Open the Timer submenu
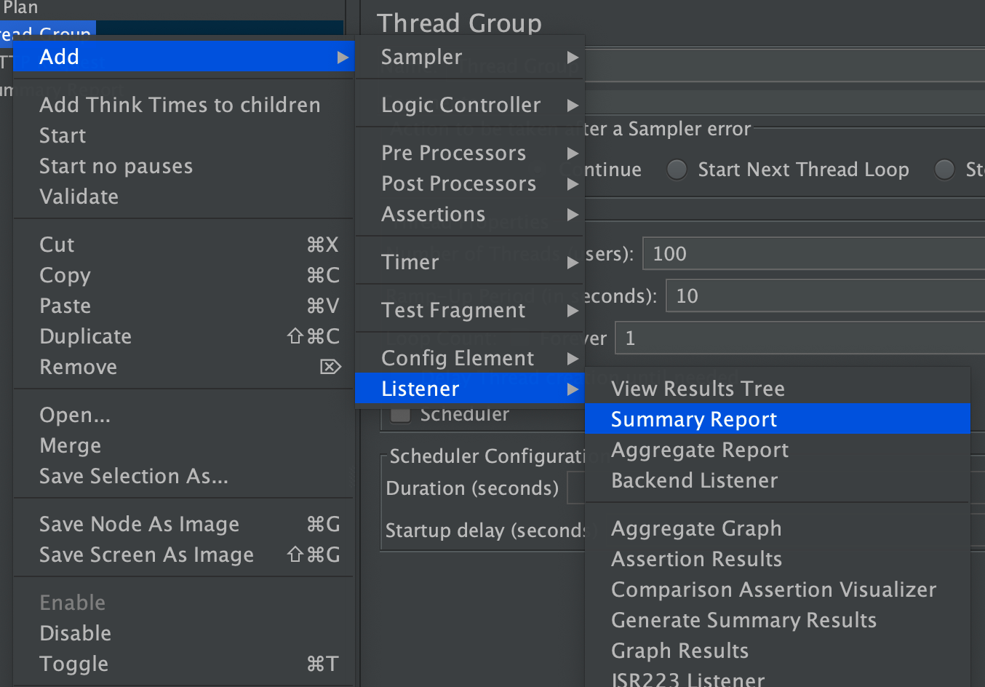Screen dimensions: 985x687 410,261
